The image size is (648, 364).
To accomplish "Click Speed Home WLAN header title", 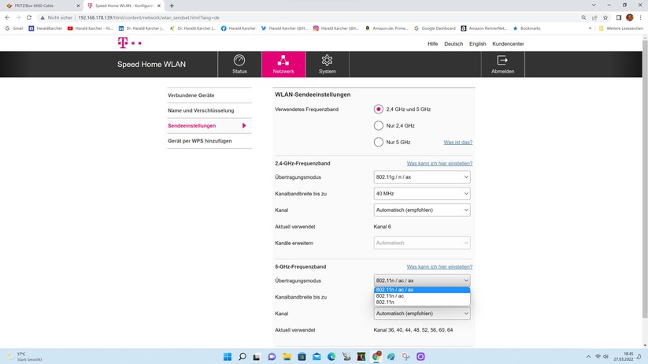I will [x=151, y=64].
